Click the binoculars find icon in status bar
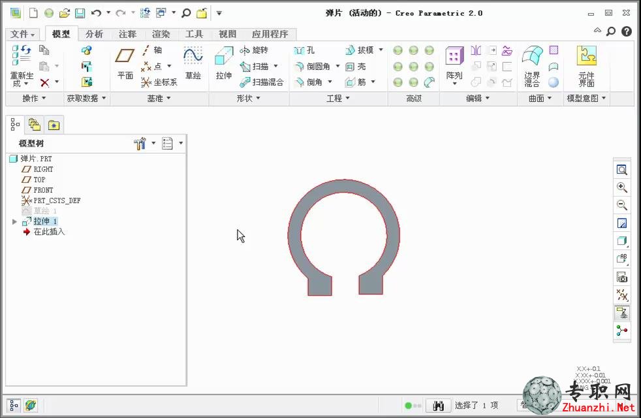Image resolution: width=641 pixels, height=418 pixels. [x=438, y=406]
